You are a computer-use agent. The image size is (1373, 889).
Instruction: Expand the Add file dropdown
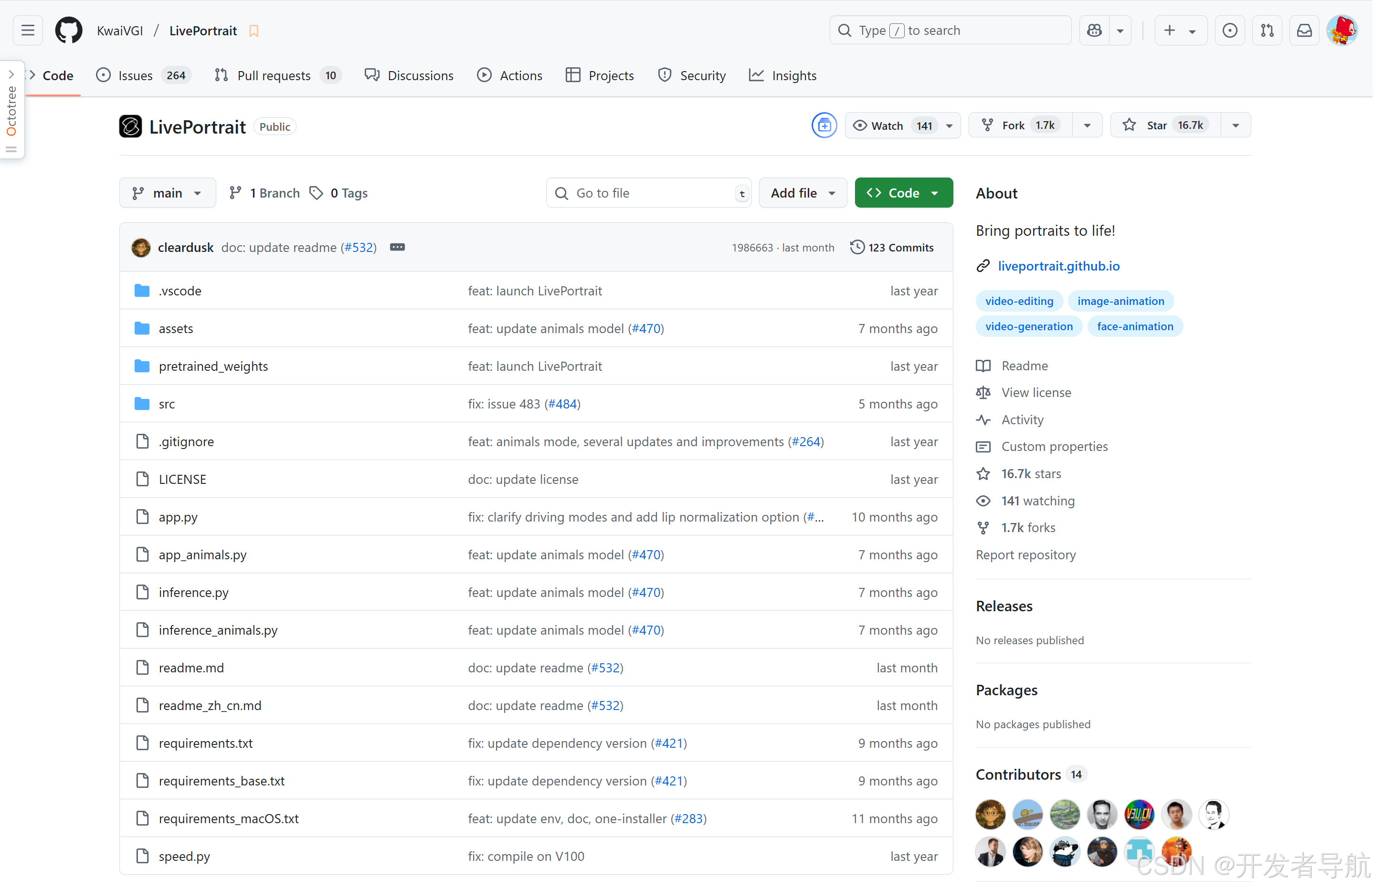point(802,193)
